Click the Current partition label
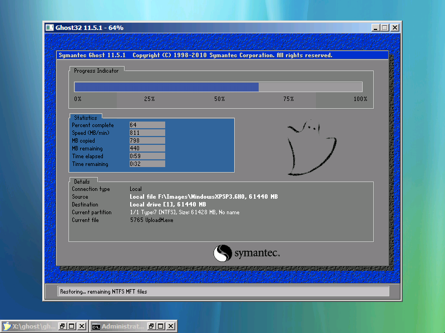This screenshot has height=333, width=445. tap(92, 213)
